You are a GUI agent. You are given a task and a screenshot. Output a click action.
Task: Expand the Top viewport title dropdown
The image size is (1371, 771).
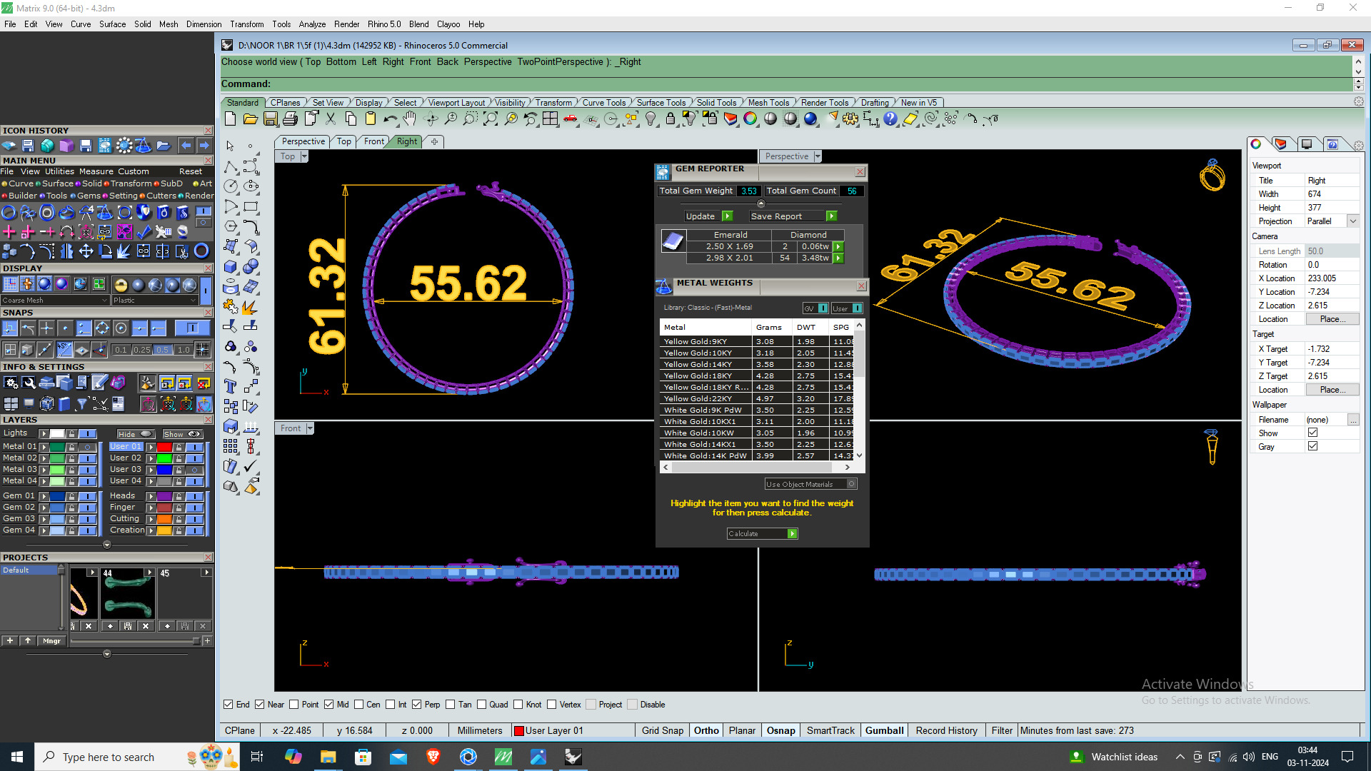(x=304, y=156)
